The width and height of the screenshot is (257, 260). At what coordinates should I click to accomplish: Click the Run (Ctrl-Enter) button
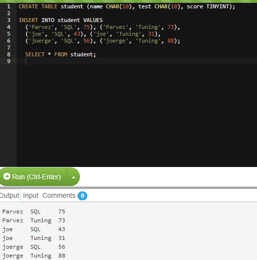tap(33, 177)
